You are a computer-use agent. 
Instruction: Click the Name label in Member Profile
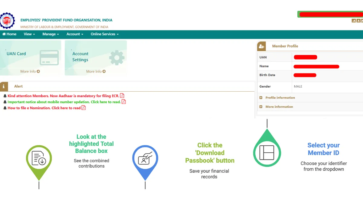pos(264,66)
